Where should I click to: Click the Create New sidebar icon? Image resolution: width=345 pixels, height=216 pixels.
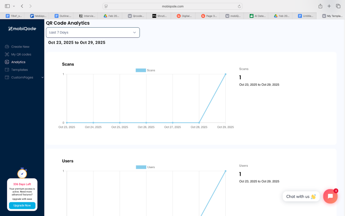(7, 47)
